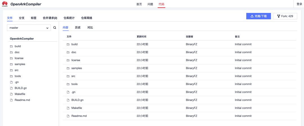Screen dimensions: 304x126
Task: Switch to the 历史 tab
Action: click(78, 28)
